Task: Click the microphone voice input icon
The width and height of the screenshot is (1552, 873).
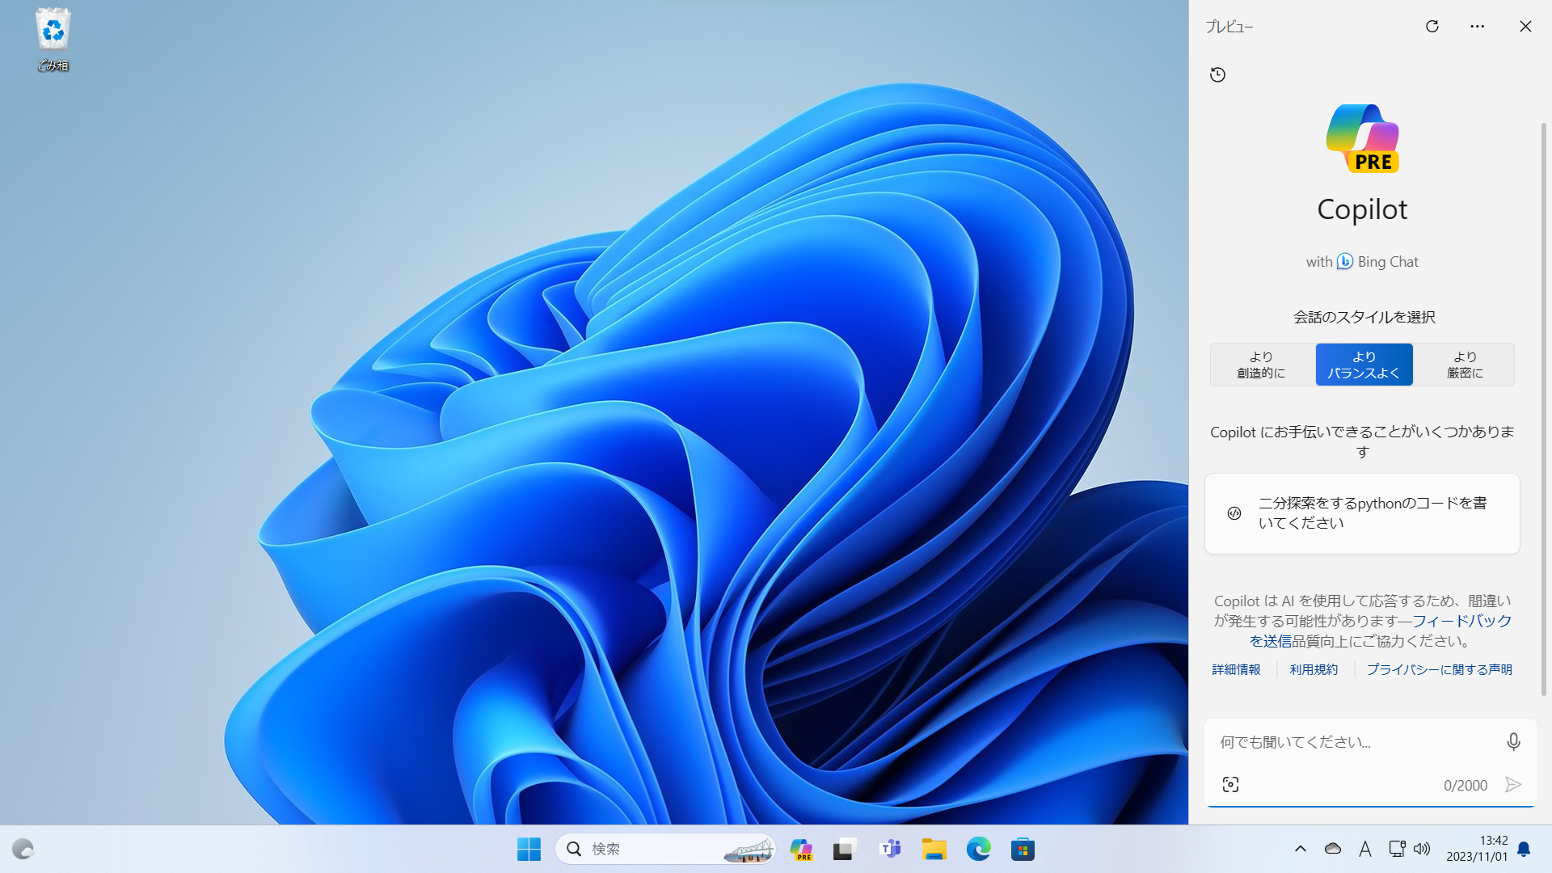Action: coord(1512,740)
